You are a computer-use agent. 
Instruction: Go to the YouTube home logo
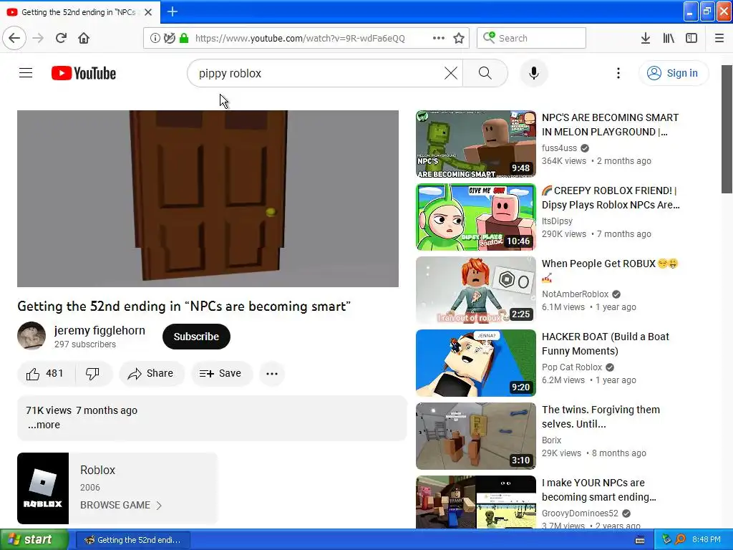click(84, 73)
